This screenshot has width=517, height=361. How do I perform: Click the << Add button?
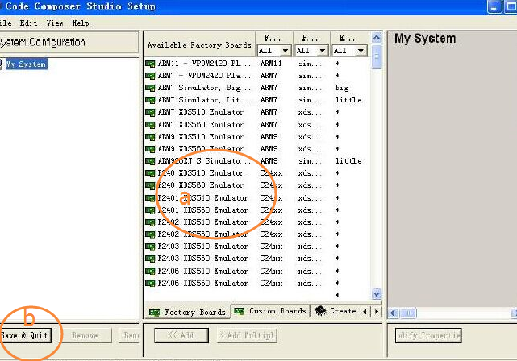coord(181,335)
